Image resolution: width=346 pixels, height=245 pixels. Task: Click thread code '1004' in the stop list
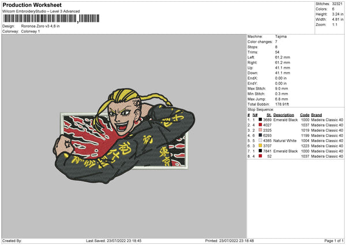click(305, 140)
